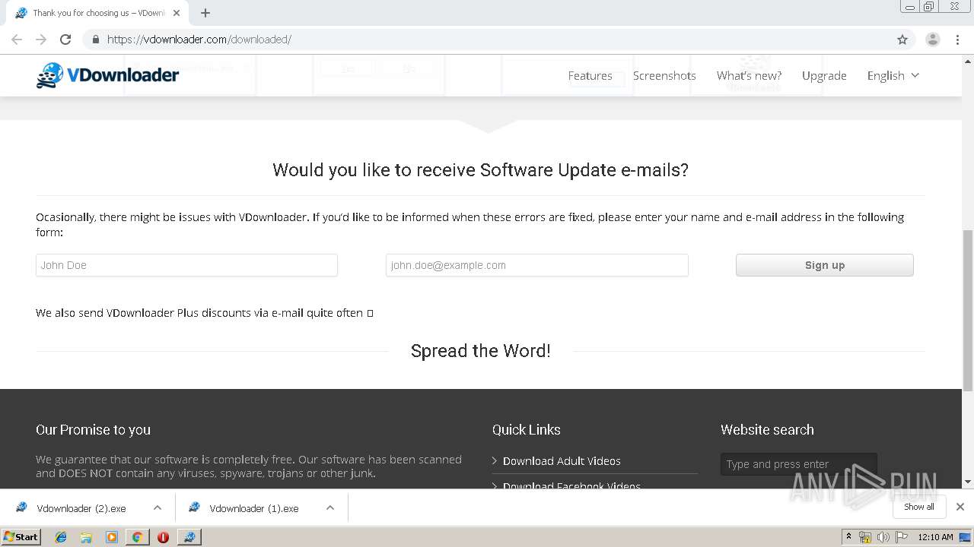Click the Website search heading
This screenshot has height=547, width=974.
767,430
